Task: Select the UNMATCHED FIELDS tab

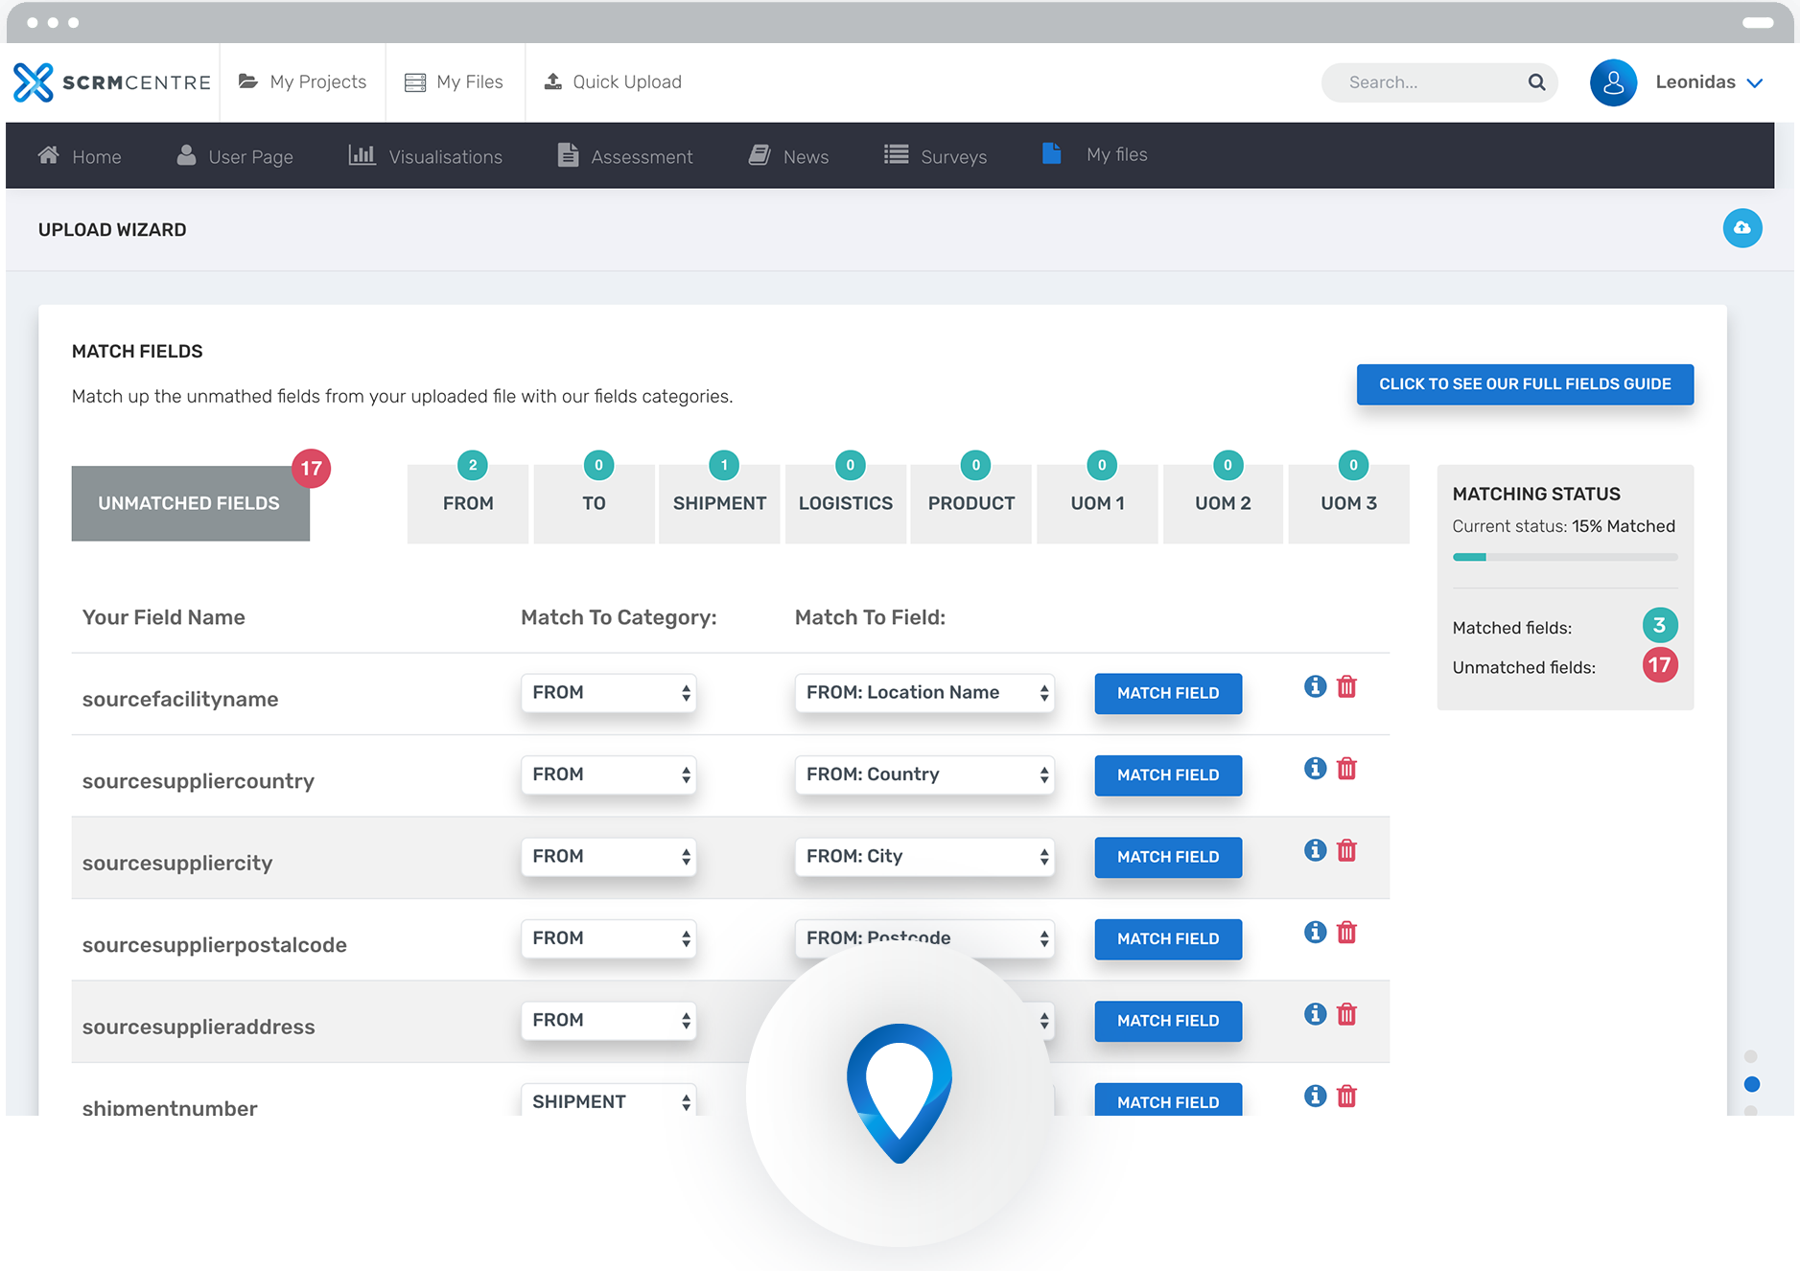Action: pyautogui.click(x=190, y=503)
